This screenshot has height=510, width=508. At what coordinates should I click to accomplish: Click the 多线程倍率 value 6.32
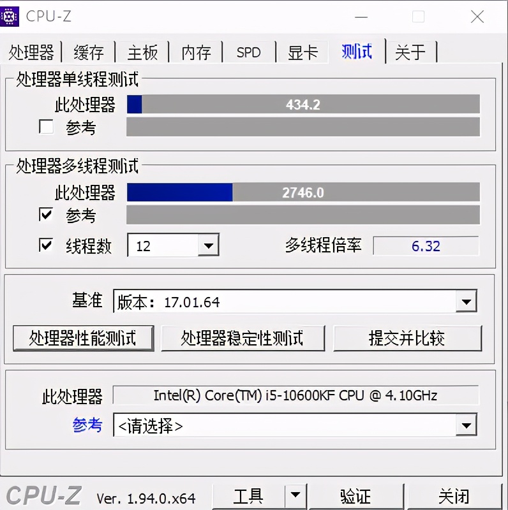coord(426,246)
